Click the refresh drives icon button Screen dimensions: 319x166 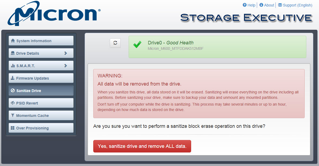(115, 43)
